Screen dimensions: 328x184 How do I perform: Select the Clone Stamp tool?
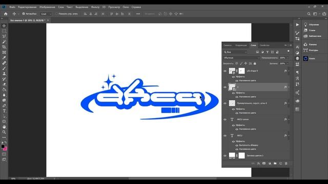pos(4,74)
